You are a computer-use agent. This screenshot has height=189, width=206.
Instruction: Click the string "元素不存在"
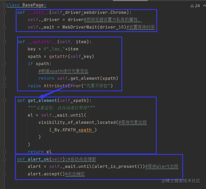click(x=97, y=86)
